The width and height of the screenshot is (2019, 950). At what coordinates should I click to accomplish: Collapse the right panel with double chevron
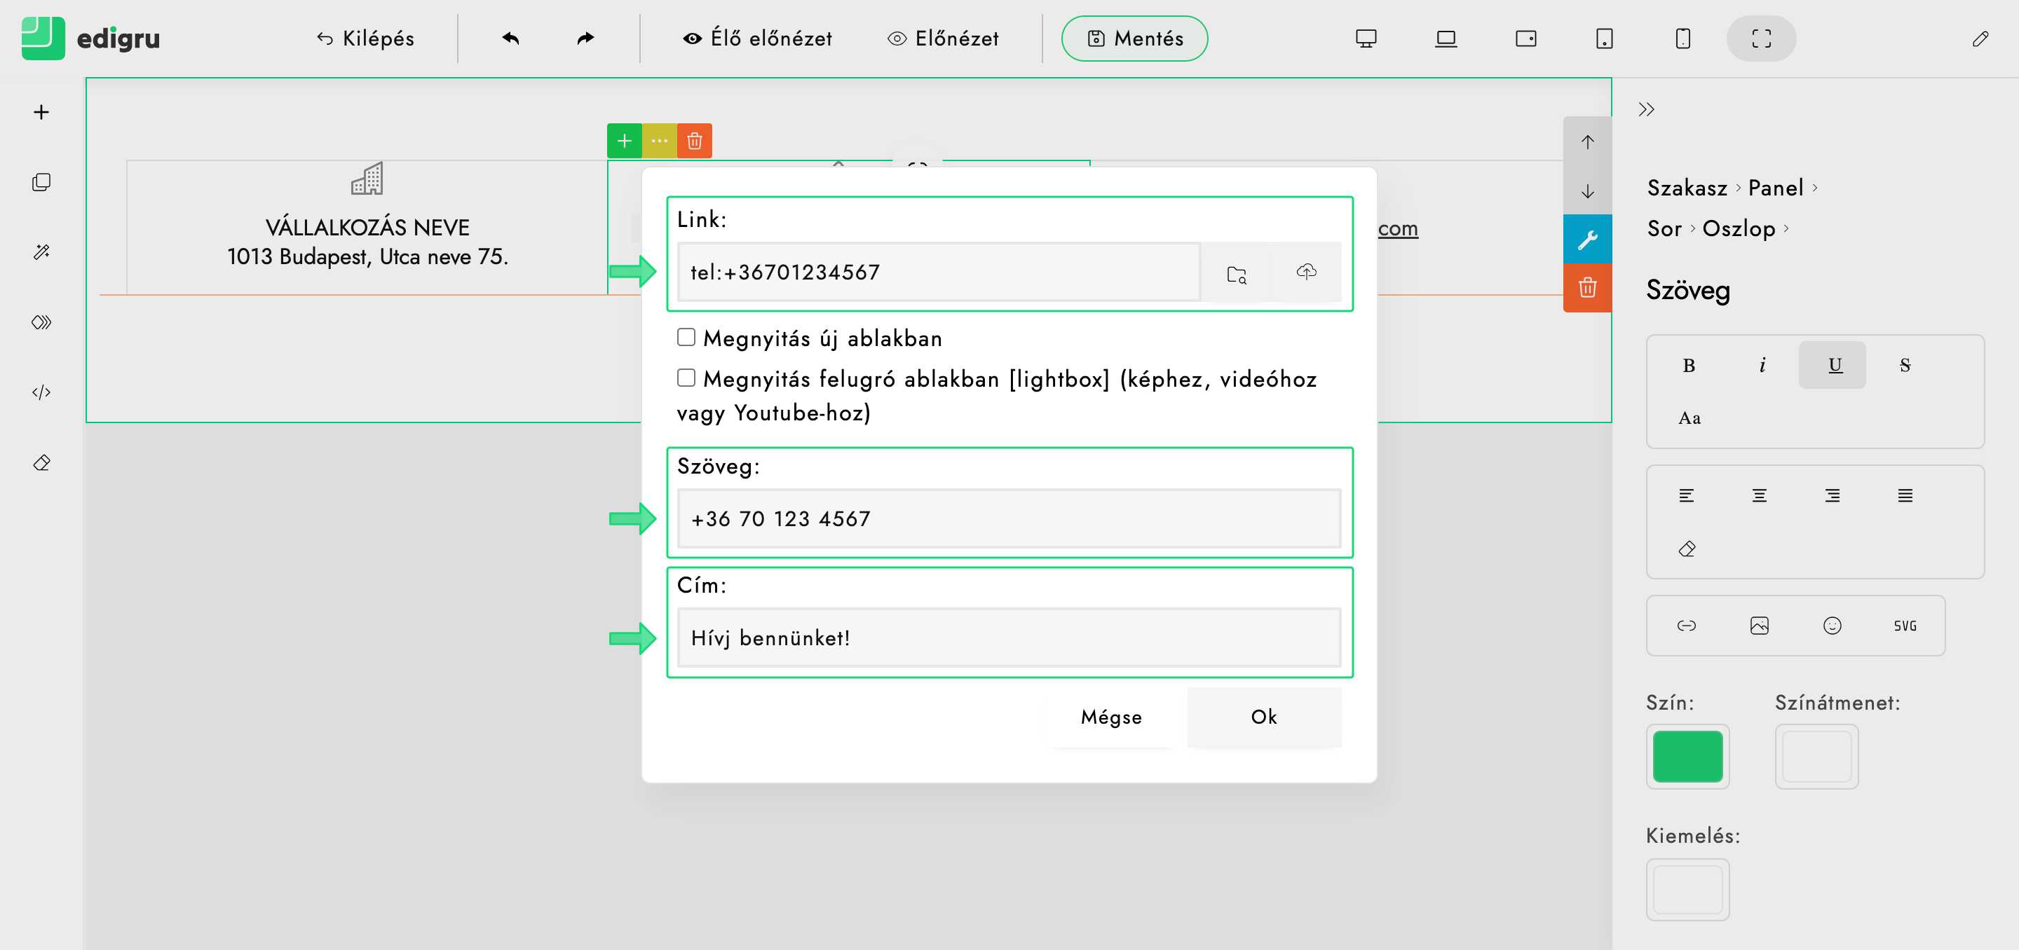[x=1646, y=110]
